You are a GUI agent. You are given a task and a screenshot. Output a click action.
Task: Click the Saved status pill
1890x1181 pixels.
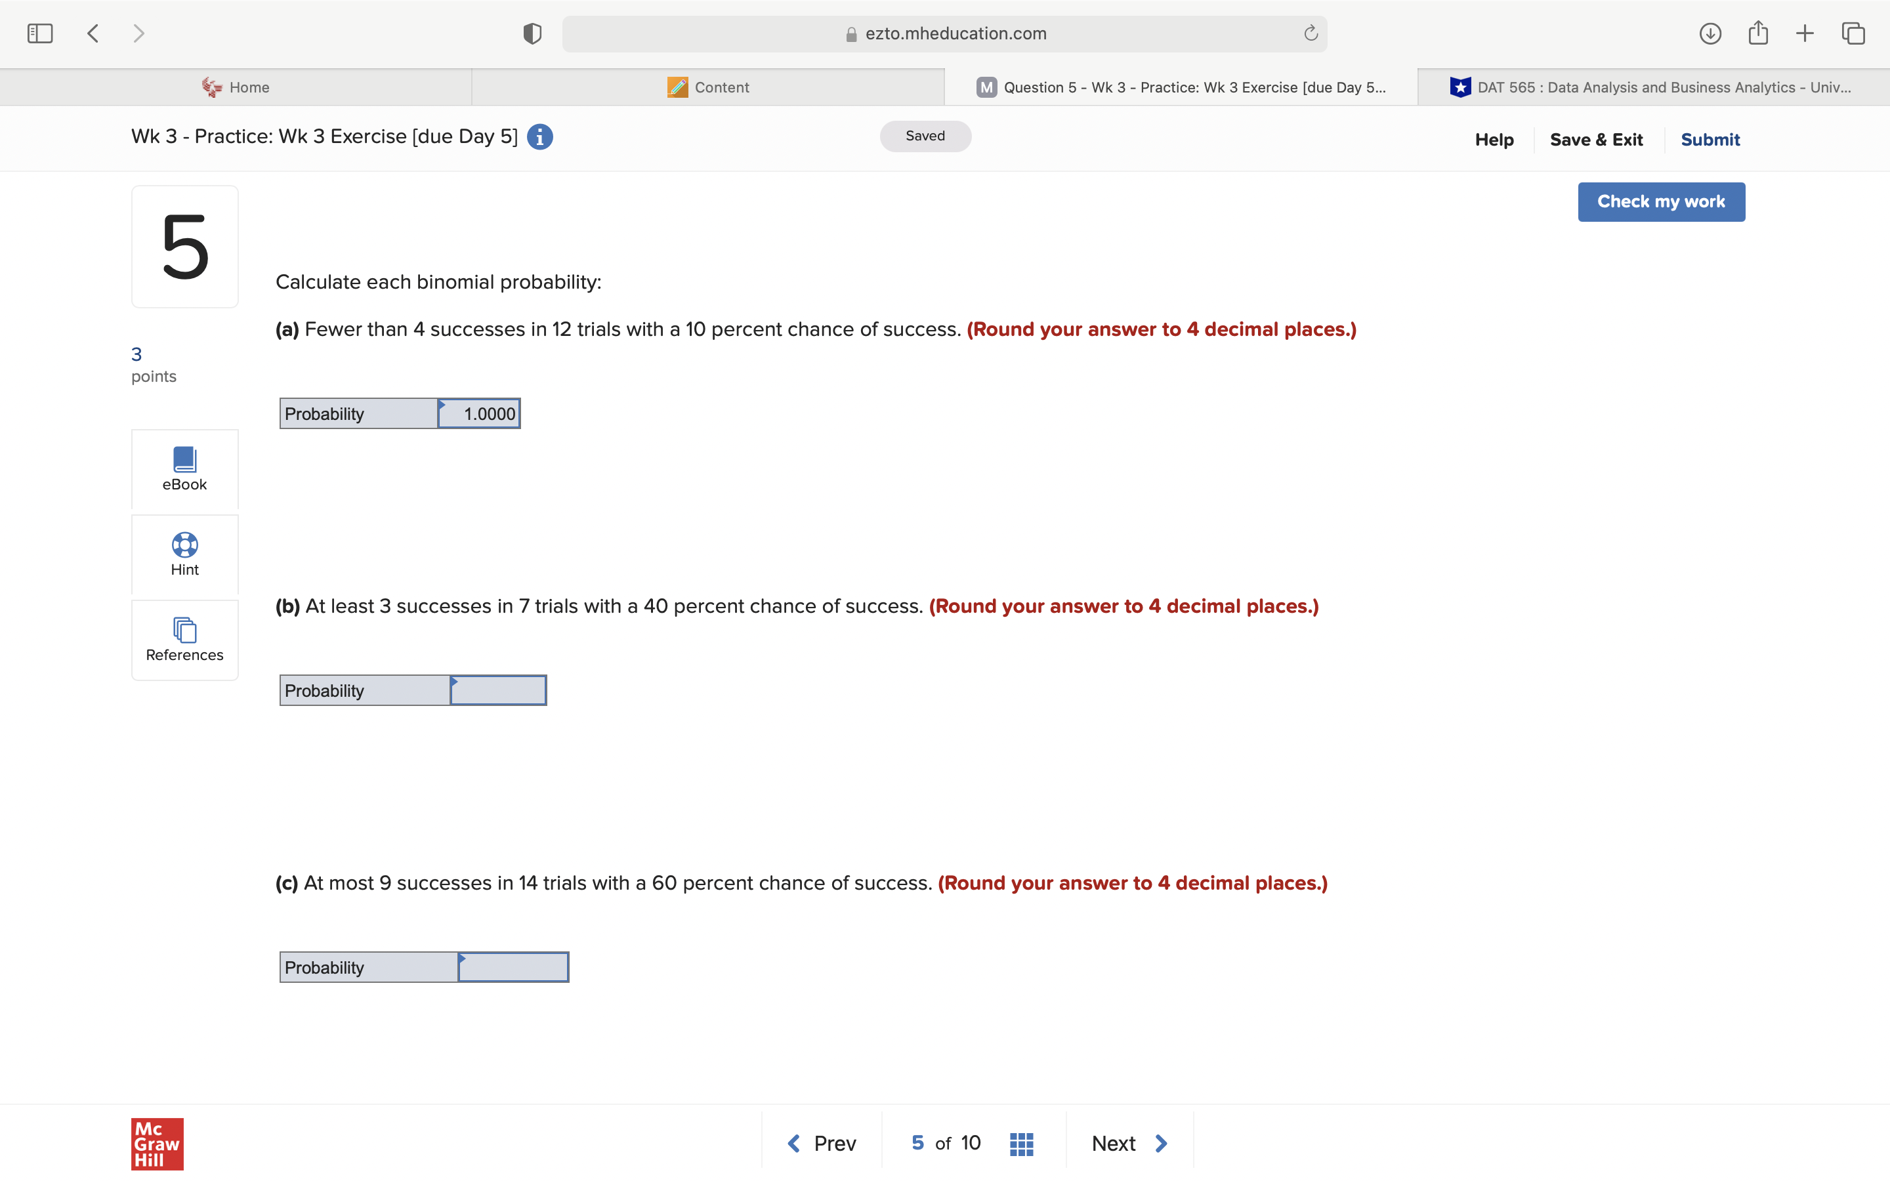(x=925, y=136)
